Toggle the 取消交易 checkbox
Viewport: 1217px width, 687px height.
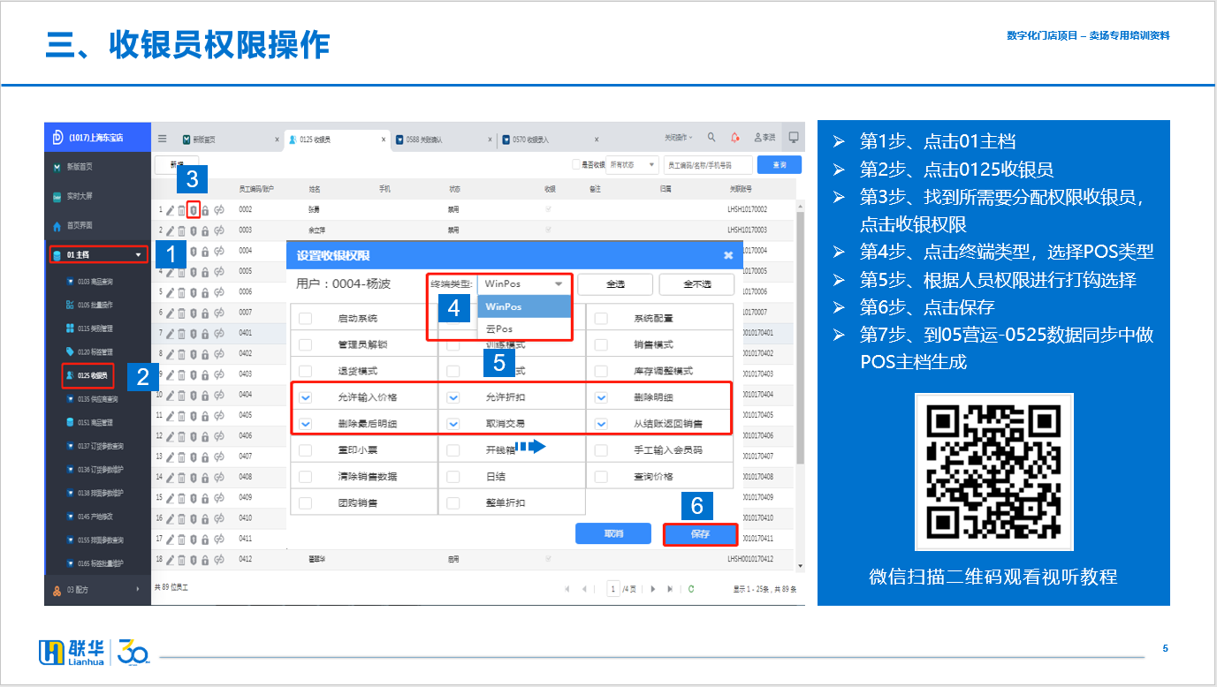453,424
